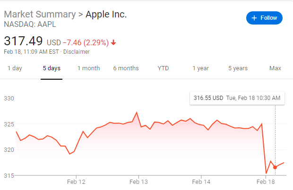Click the red down arrow price indicator
The image size is (293, 190).
(113, 43)
